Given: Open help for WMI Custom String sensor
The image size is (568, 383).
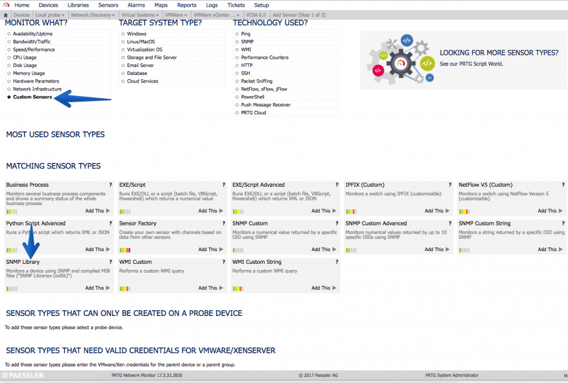Looking at the screenshot, I should point(337,262).
